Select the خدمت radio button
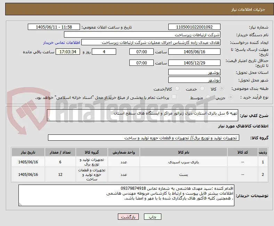 point(202,88)
